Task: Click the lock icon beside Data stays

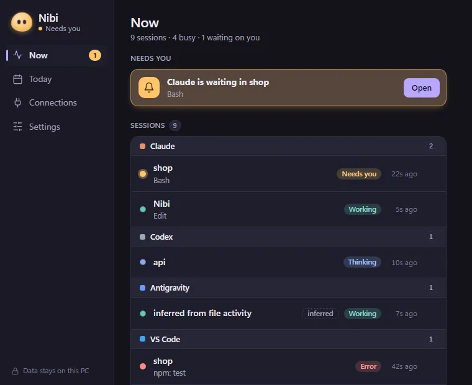Action: [x=15, y=371]
